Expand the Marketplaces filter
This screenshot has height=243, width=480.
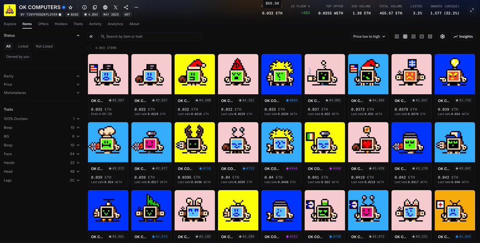[42, 93]
